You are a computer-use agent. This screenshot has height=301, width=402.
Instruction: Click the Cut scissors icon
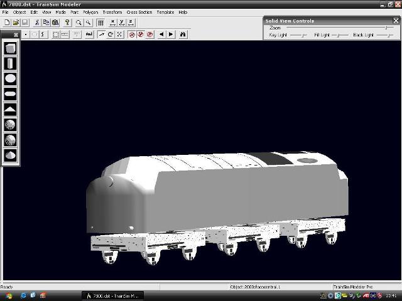[x=37, y=23]
